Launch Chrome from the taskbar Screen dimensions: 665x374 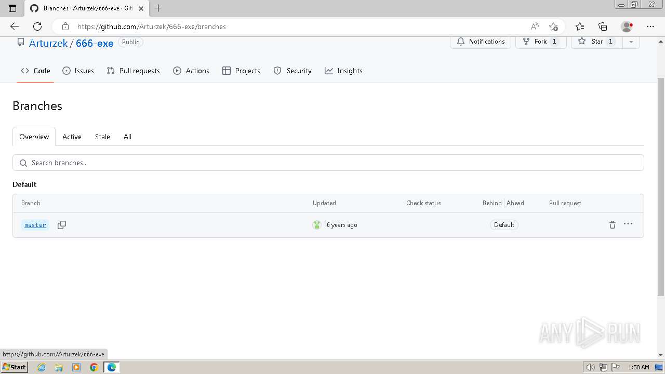pos(94,367)
